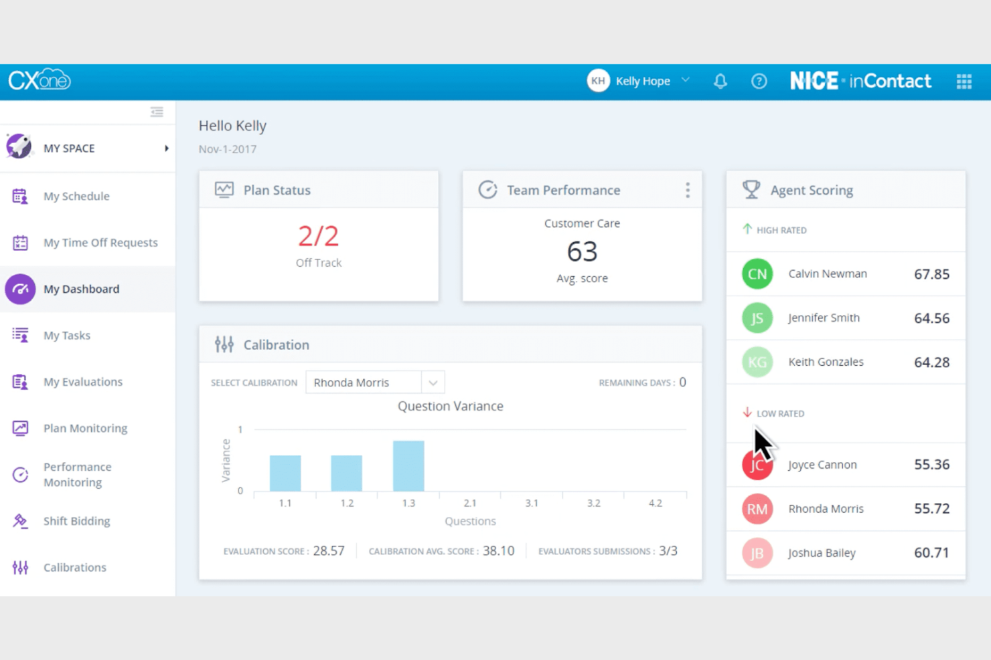Collapse the sidebar with the hamburger icon
Image resolution: width=991 pixels, height=660 pixels.
(157, 112)
